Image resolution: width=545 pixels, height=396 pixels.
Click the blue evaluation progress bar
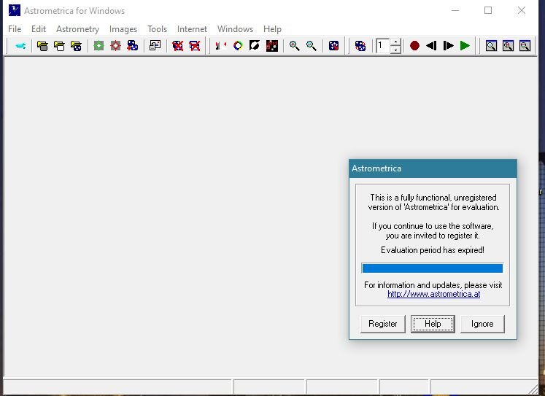click(433, 268)
